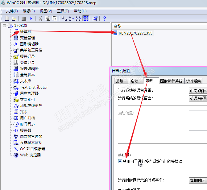Paste using the toolbar paste icon
This screenshot has width=207, height=190.
click(x=55, y=19)
